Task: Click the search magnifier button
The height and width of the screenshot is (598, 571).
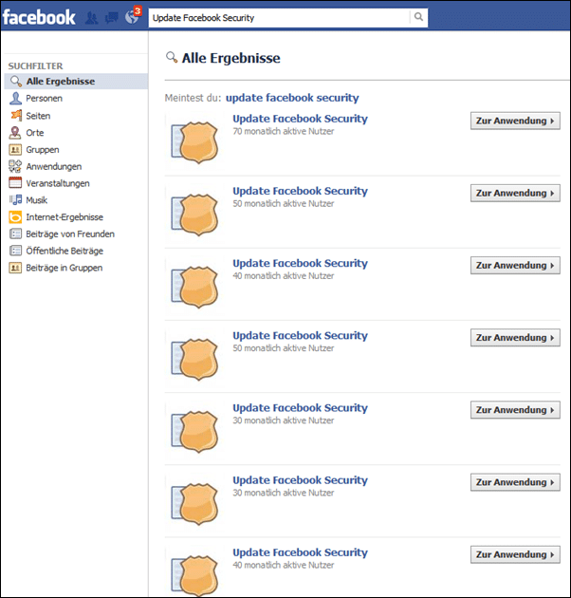Action: 418,17
